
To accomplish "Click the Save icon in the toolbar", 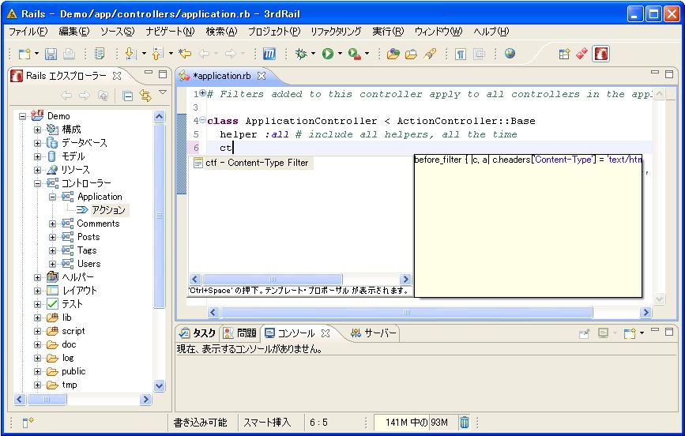I will point(51,54).
